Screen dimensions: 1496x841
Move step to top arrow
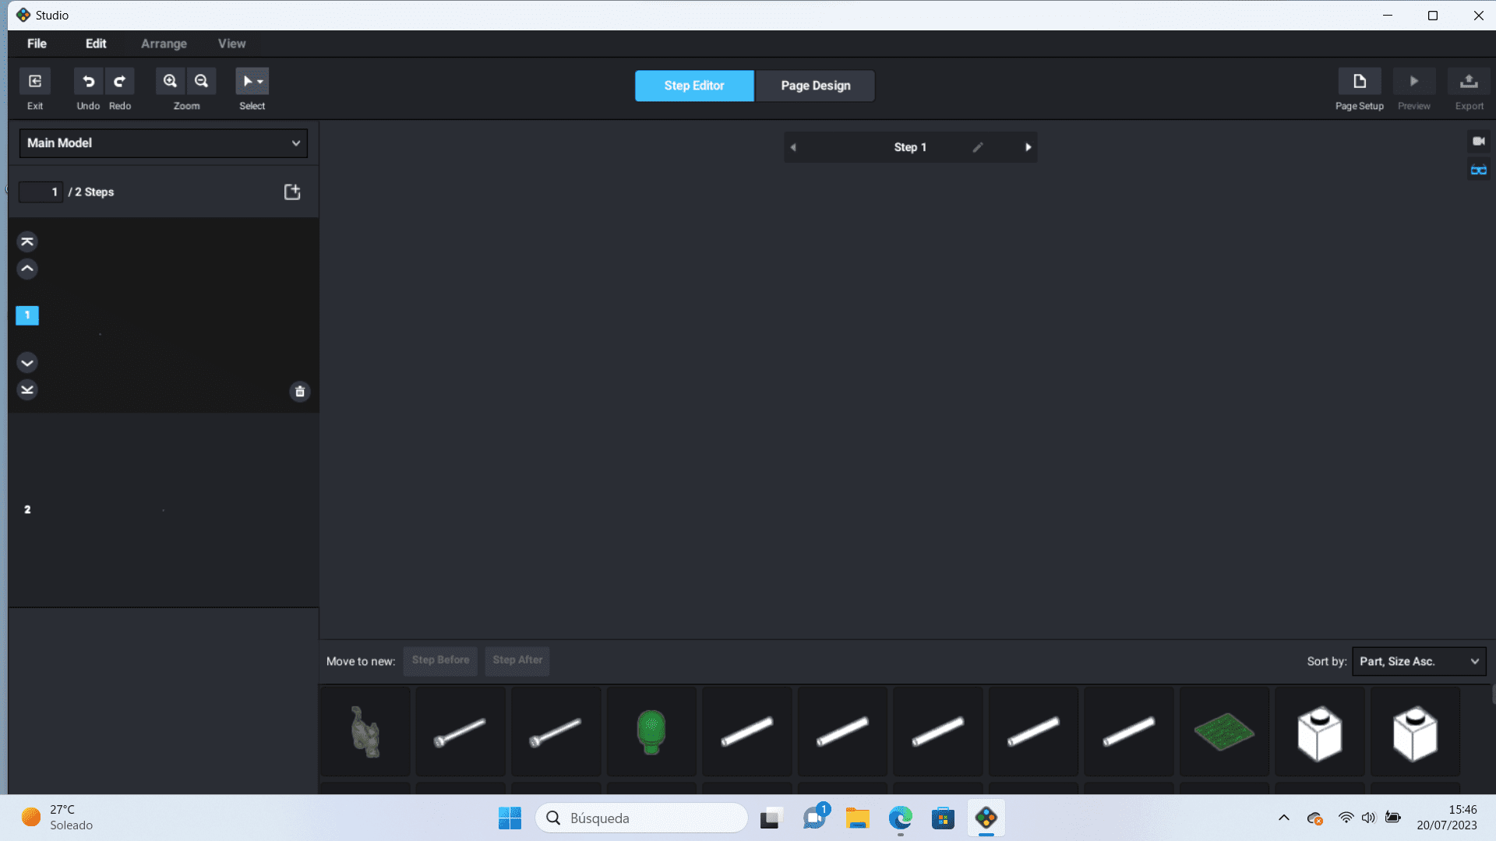27,241
